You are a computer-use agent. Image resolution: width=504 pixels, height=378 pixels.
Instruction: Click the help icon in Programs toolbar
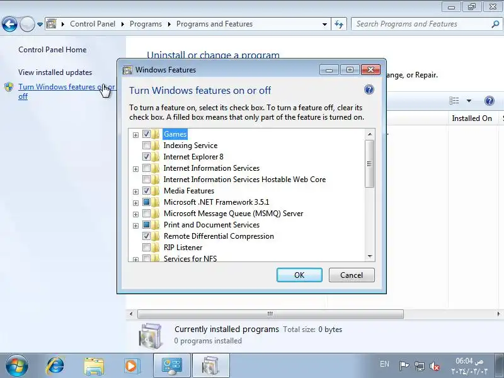pyautogui.click(x=490, y=101)
